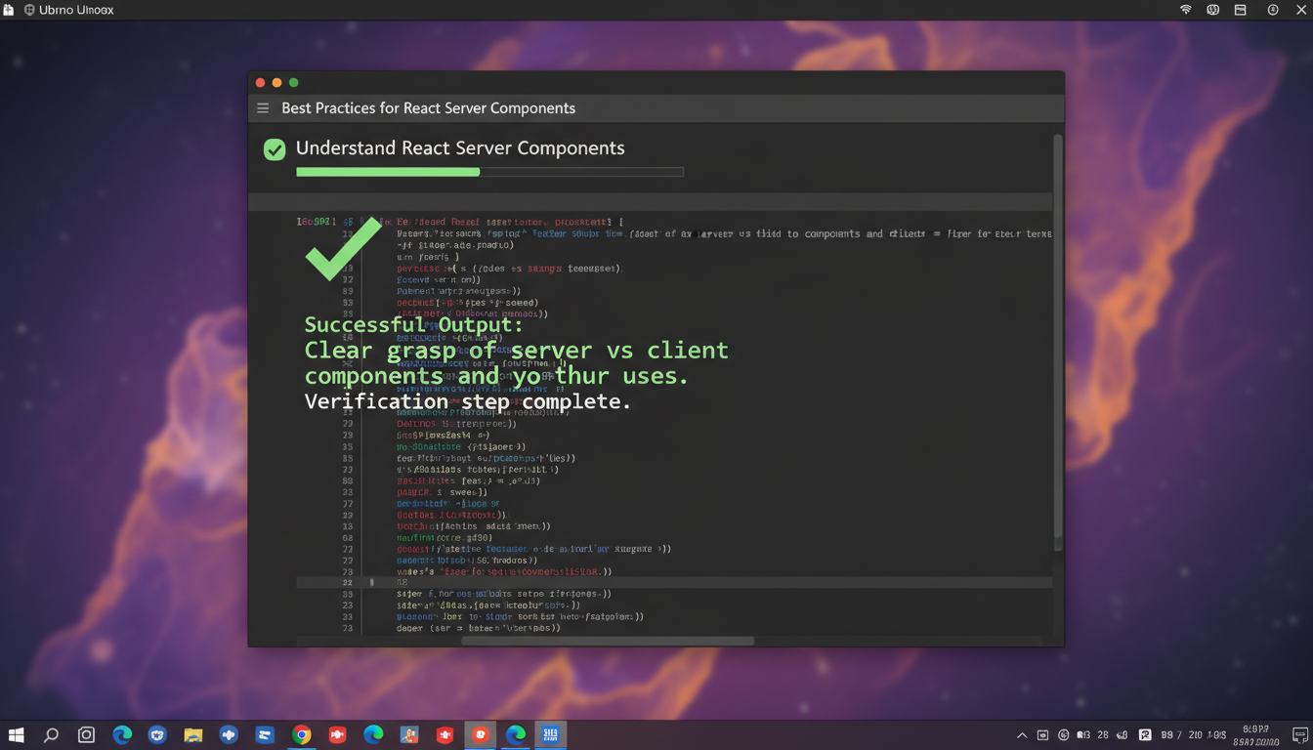Viewport: 1313px width, 750px height.
Task: Toggle the green checkbox for Understand React Server Components
Action: [275, 149]
